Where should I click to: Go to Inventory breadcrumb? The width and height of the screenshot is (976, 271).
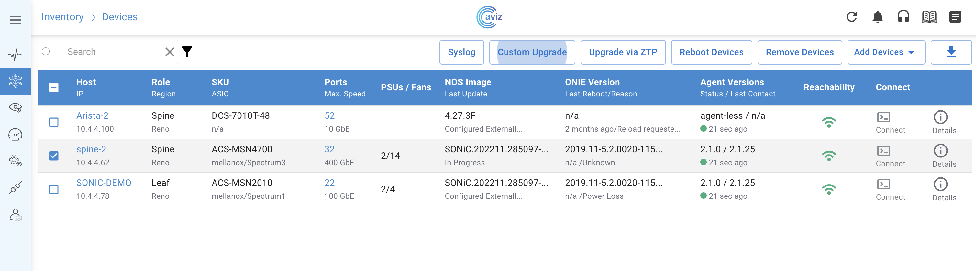[x=62, y=17]
